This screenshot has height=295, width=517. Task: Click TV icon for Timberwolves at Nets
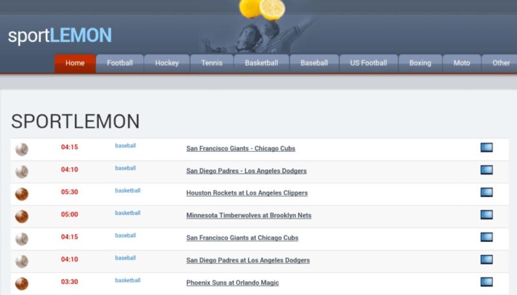pyautogui.click(x=487, y=215)
